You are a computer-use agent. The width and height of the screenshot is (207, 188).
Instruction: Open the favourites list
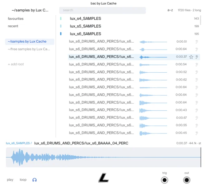(16, 18)
